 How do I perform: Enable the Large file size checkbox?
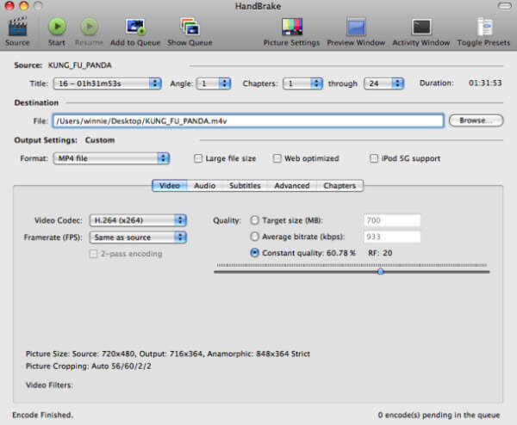198,158
